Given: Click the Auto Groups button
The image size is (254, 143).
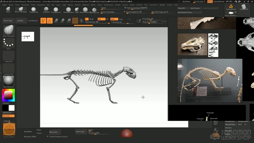Looking at the screenshot, I should (195, 8).
